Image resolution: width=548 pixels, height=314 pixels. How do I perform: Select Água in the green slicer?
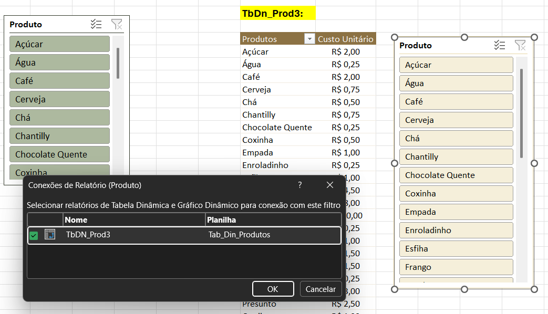click(60, 62)
